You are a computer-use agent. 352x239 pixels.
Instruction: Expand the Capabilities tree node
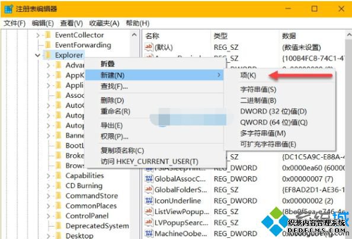[x=48, y=176]
